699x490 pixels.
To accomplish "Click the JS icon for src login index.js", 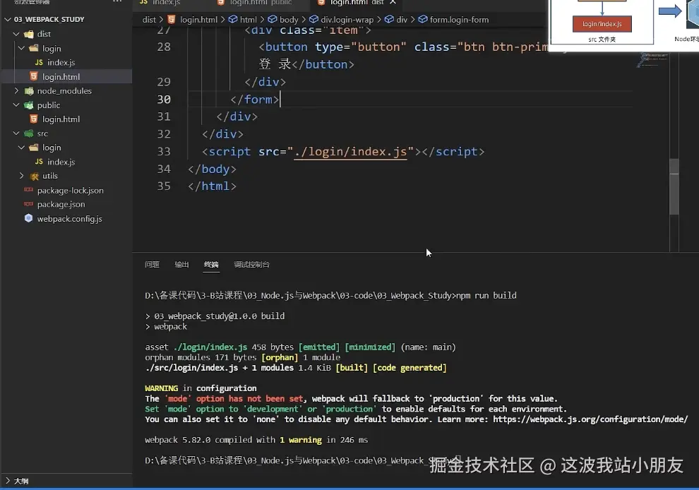I will tap(38, 161).
